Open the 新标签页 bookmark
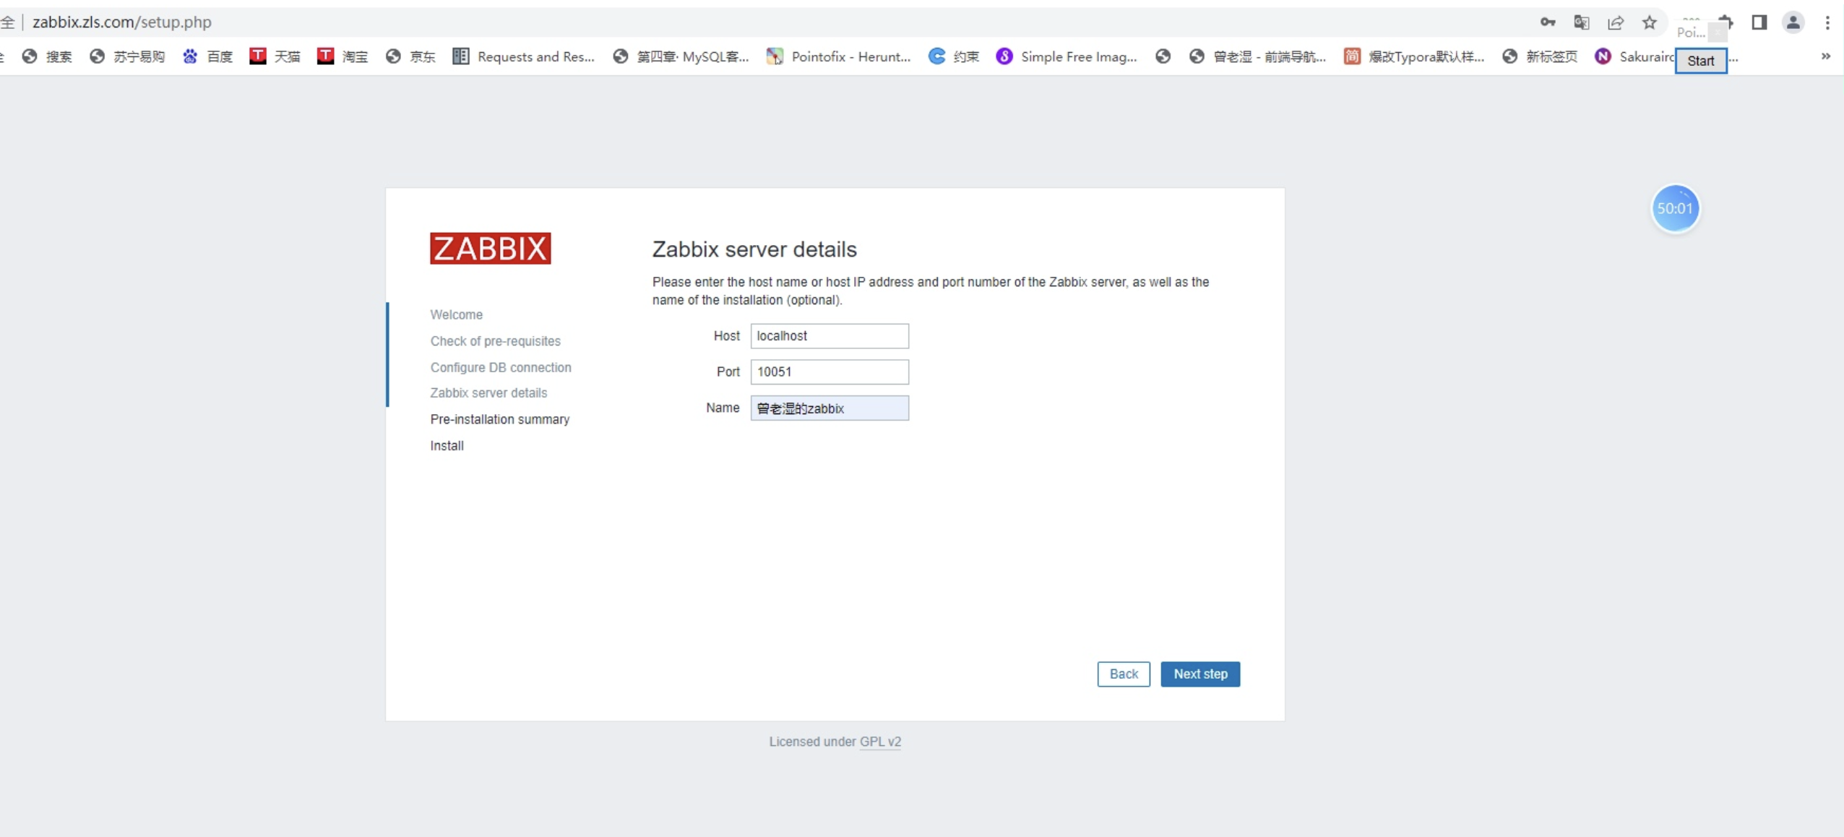 1540,56
